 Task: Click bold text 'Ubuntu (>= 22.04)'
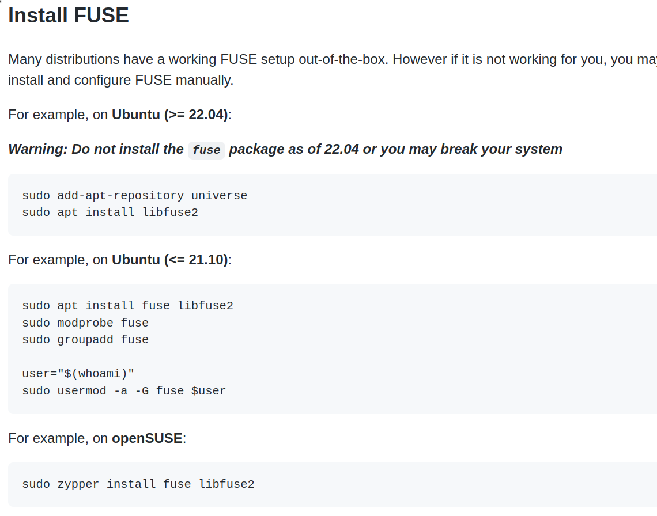point(169,115)
